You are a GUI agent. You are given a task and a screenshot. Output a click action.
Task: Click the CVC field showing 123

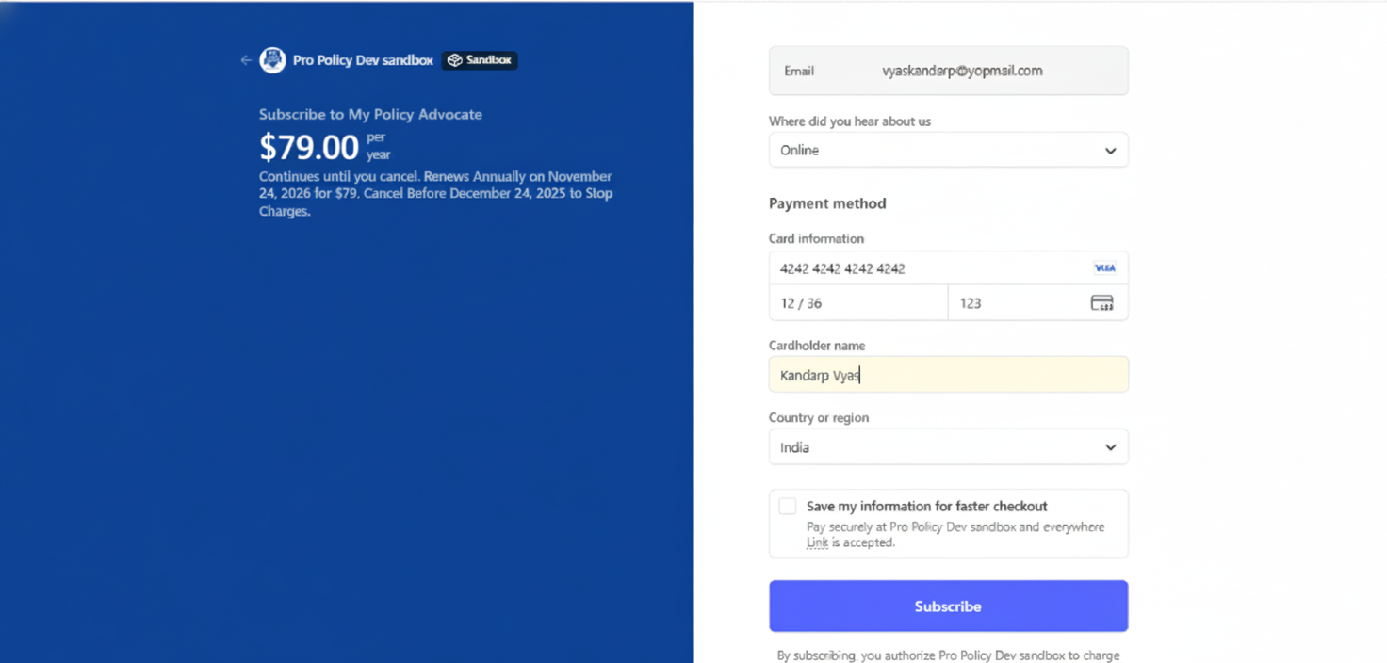1013,303
